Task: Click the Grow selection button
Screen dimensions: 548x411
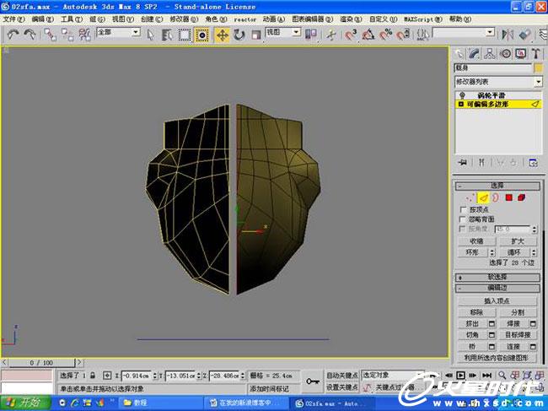Action: click(x=518, y=241)
